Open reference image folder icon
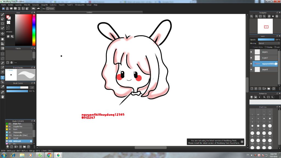This screenshot has width=281, height=158. tap(255, 97)
